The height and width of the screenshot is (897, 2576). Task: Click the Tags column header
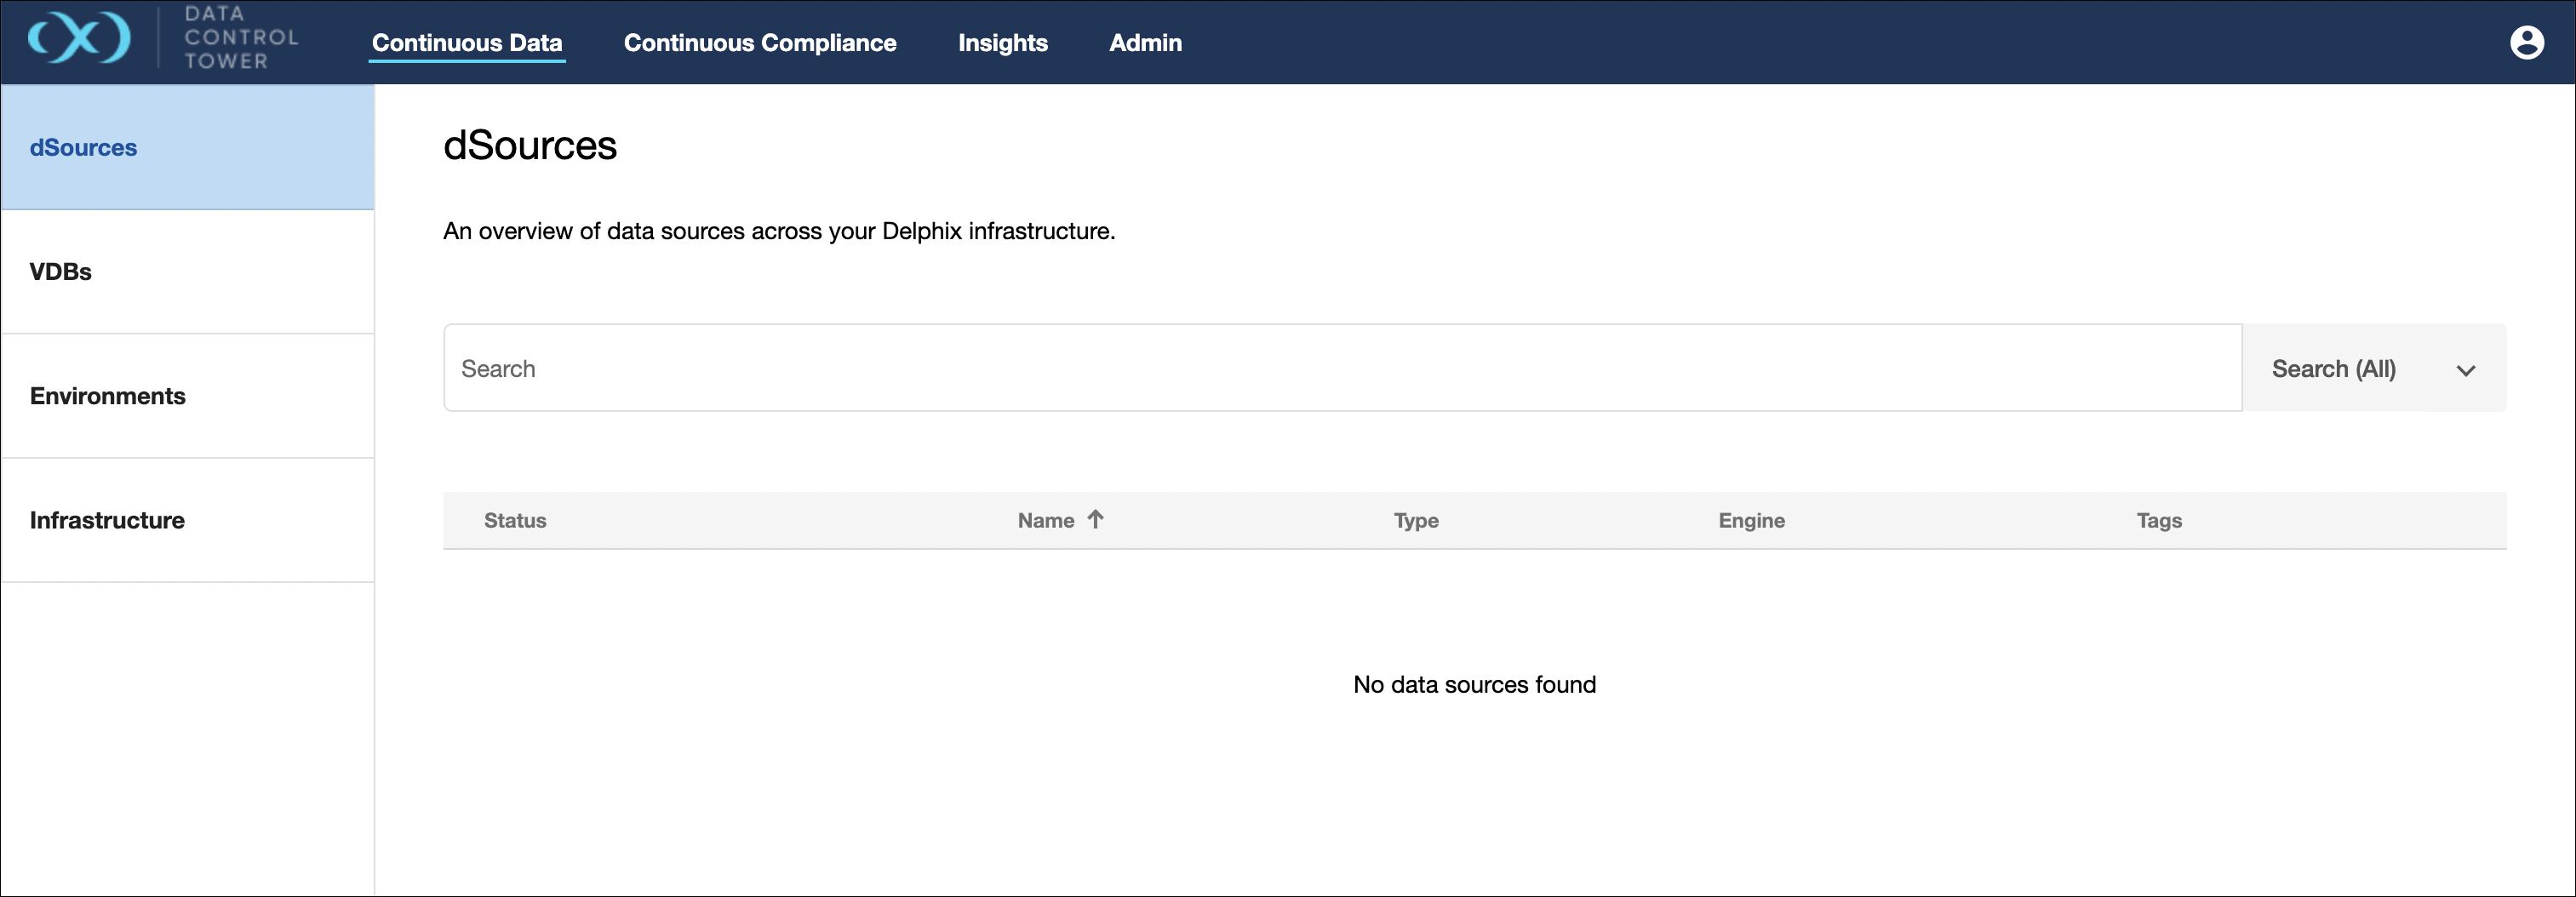2158,520
